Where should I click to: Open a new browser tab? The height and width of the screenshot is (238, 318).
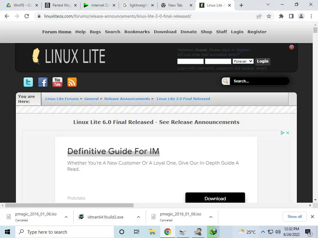tap(241, 5)
